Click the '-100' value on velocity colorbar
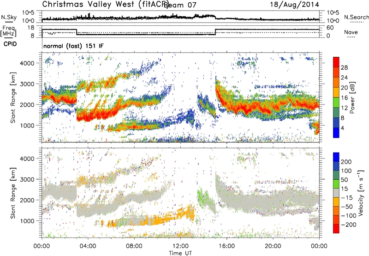369x256 pixels. tap(349, 216)
